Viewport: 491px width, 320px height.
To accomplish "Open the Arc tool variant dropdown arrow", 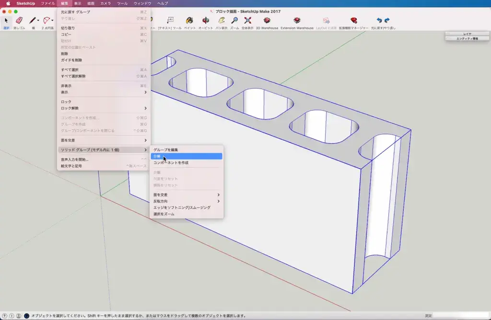I will click(52, 21).
